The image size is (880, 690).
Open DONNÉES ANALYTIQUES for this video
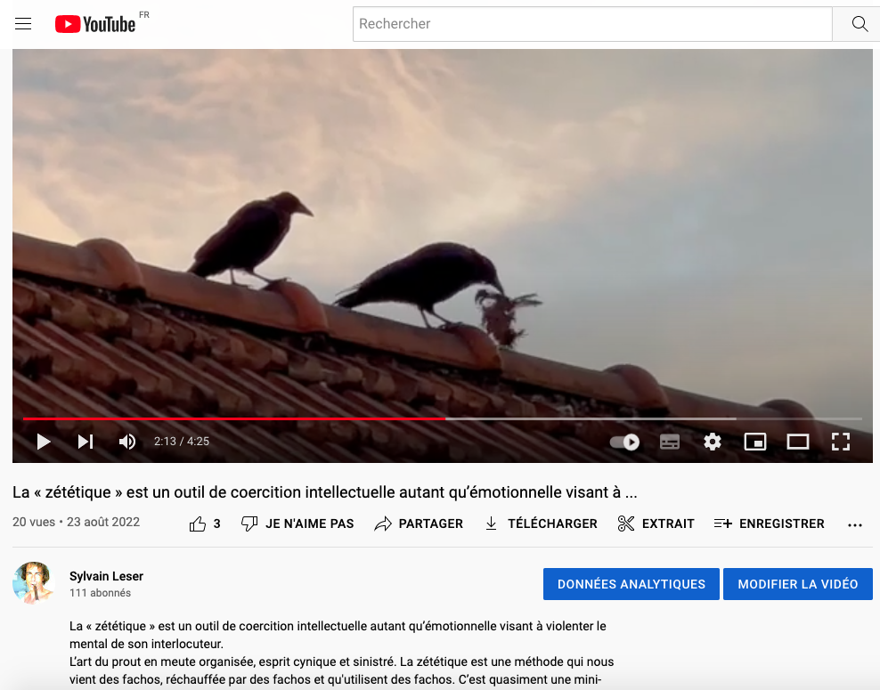click(631, 584)
